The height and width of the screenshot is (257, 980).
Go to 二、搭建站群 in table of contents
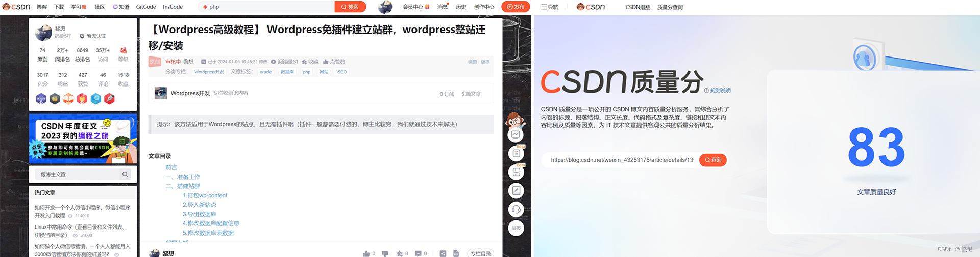coord(183,186)
